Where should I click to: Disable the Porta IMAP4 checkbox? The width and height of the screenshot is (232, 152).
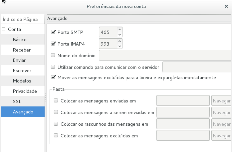(x=53, y=44)
